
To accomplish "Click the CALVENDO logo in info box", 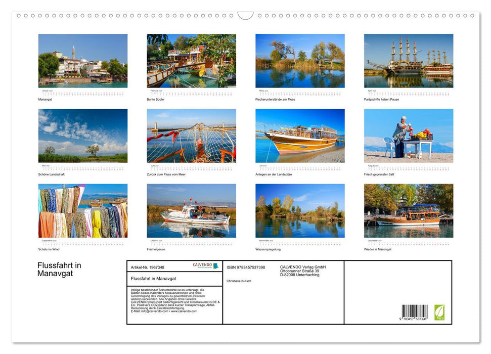I will 205,265.
